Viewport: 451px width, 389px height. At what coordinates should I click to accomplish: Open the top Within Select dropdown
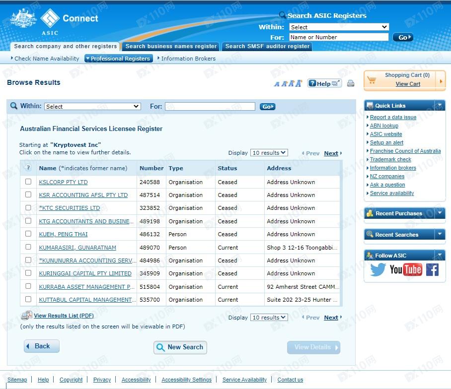(339, 27)
